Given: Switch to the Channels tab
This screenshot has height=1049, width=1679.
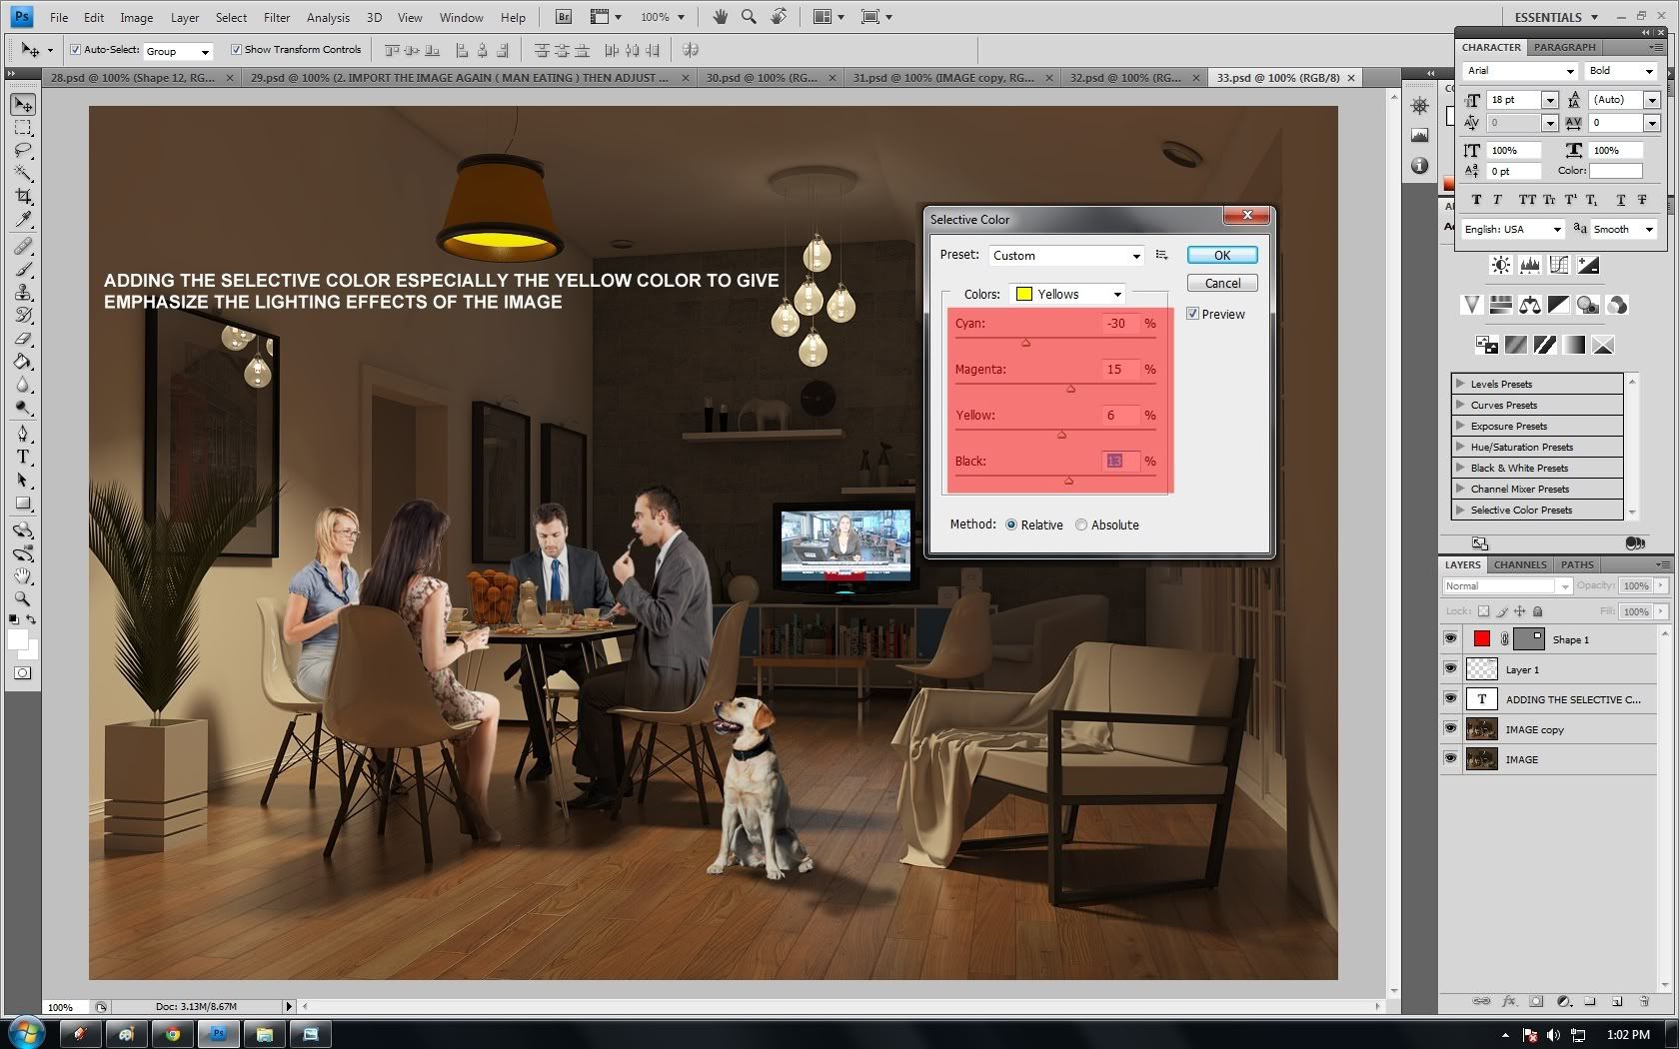Looking at the screenshot, I should 1520,564.
